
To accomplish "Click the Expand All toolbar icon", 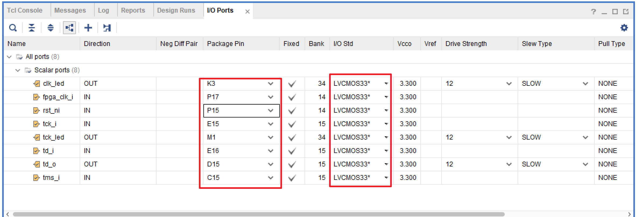I will tap(51, 28).
